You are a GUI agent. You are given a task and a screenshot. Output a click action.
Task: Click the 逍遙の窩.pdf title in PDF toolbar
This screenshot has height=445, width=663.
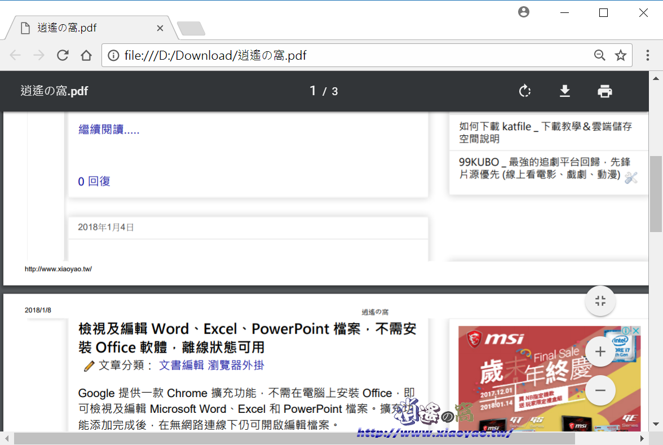point(54,91)
